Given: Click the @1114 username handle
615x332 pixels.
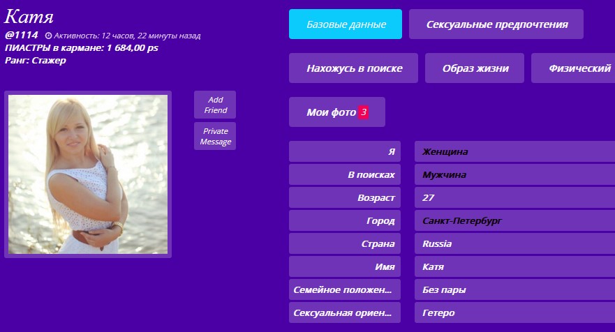Looking at the screenshot, I should click(21, 35).
